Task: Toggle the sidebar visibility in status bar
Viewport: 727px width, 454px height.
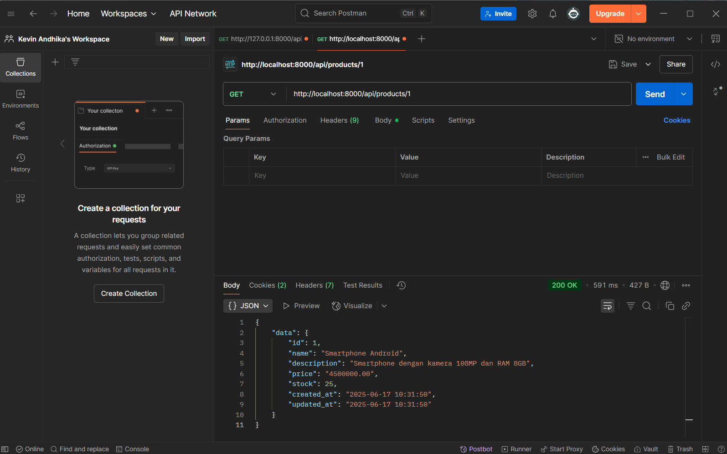Action: click(x=5, y=449)
